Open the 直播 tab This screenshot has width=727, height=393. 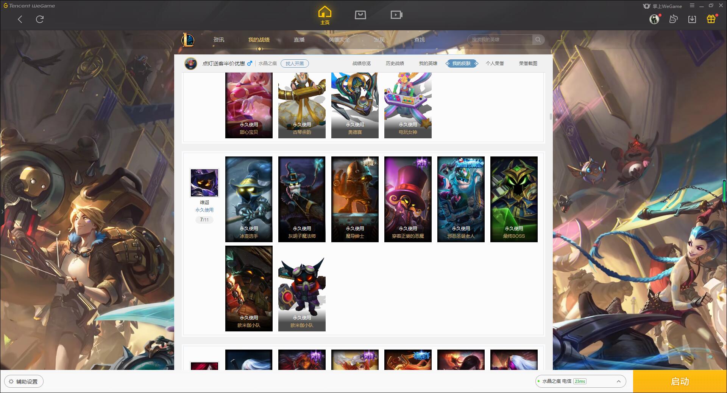pyautogui.click(x=299, y=40)
